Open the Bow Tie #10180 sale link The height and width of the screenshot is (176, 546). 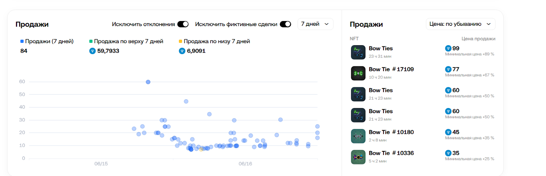tap(391, 132)
